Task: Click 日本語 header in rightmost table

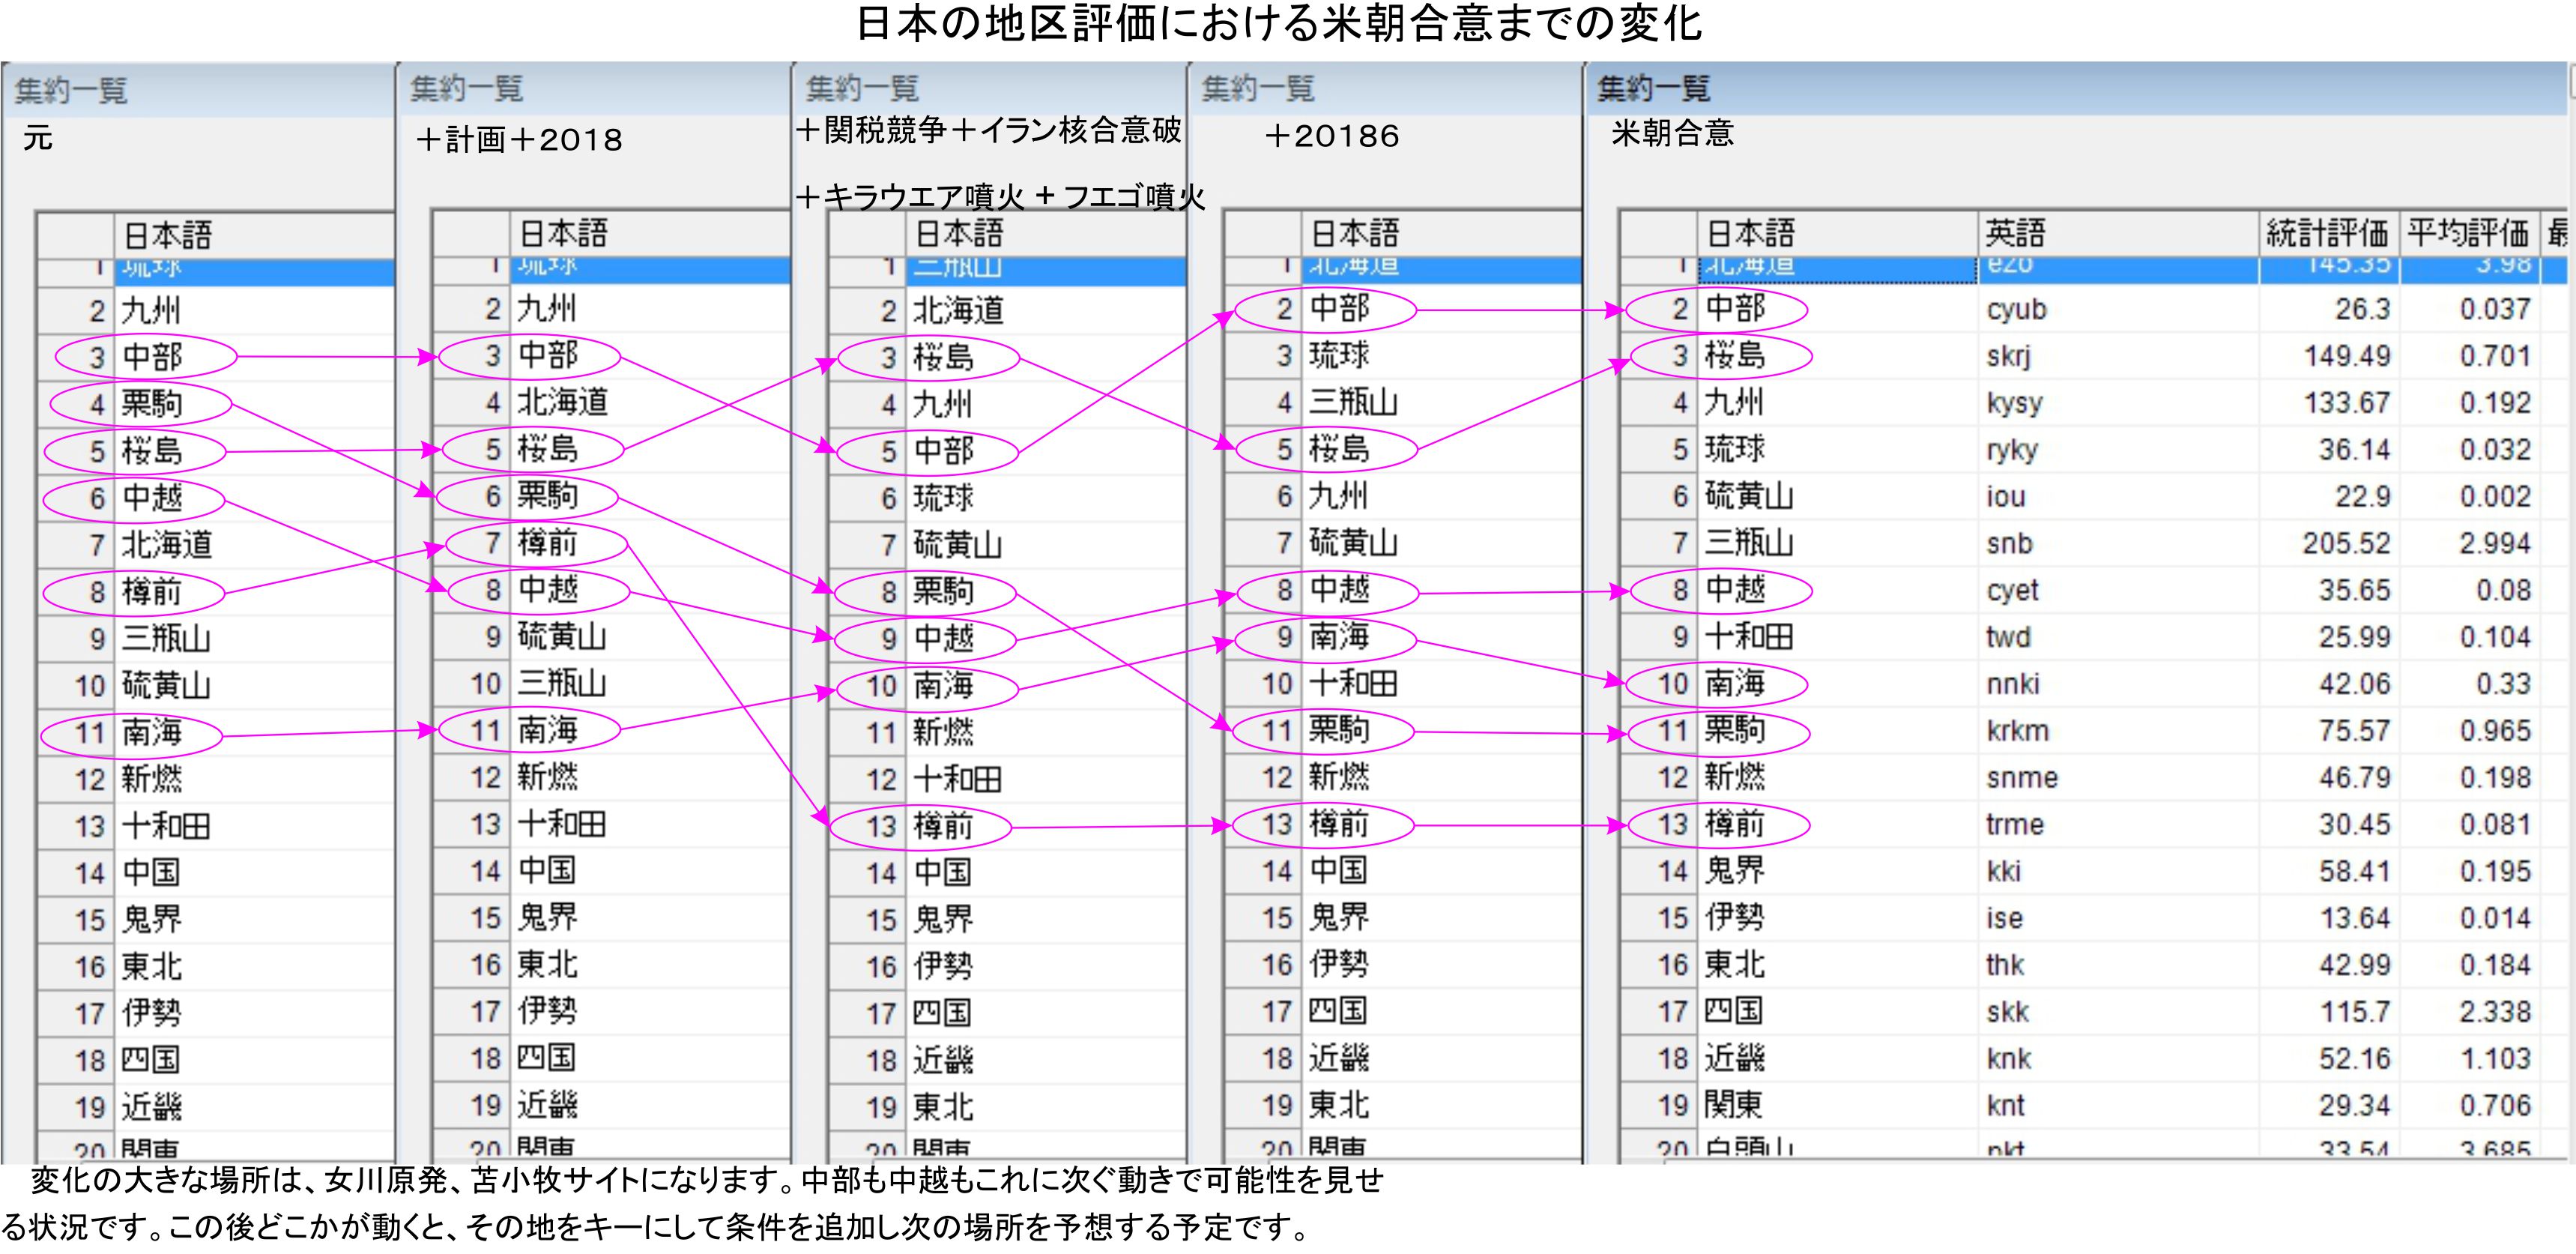Action: [x=1750, y=233]
